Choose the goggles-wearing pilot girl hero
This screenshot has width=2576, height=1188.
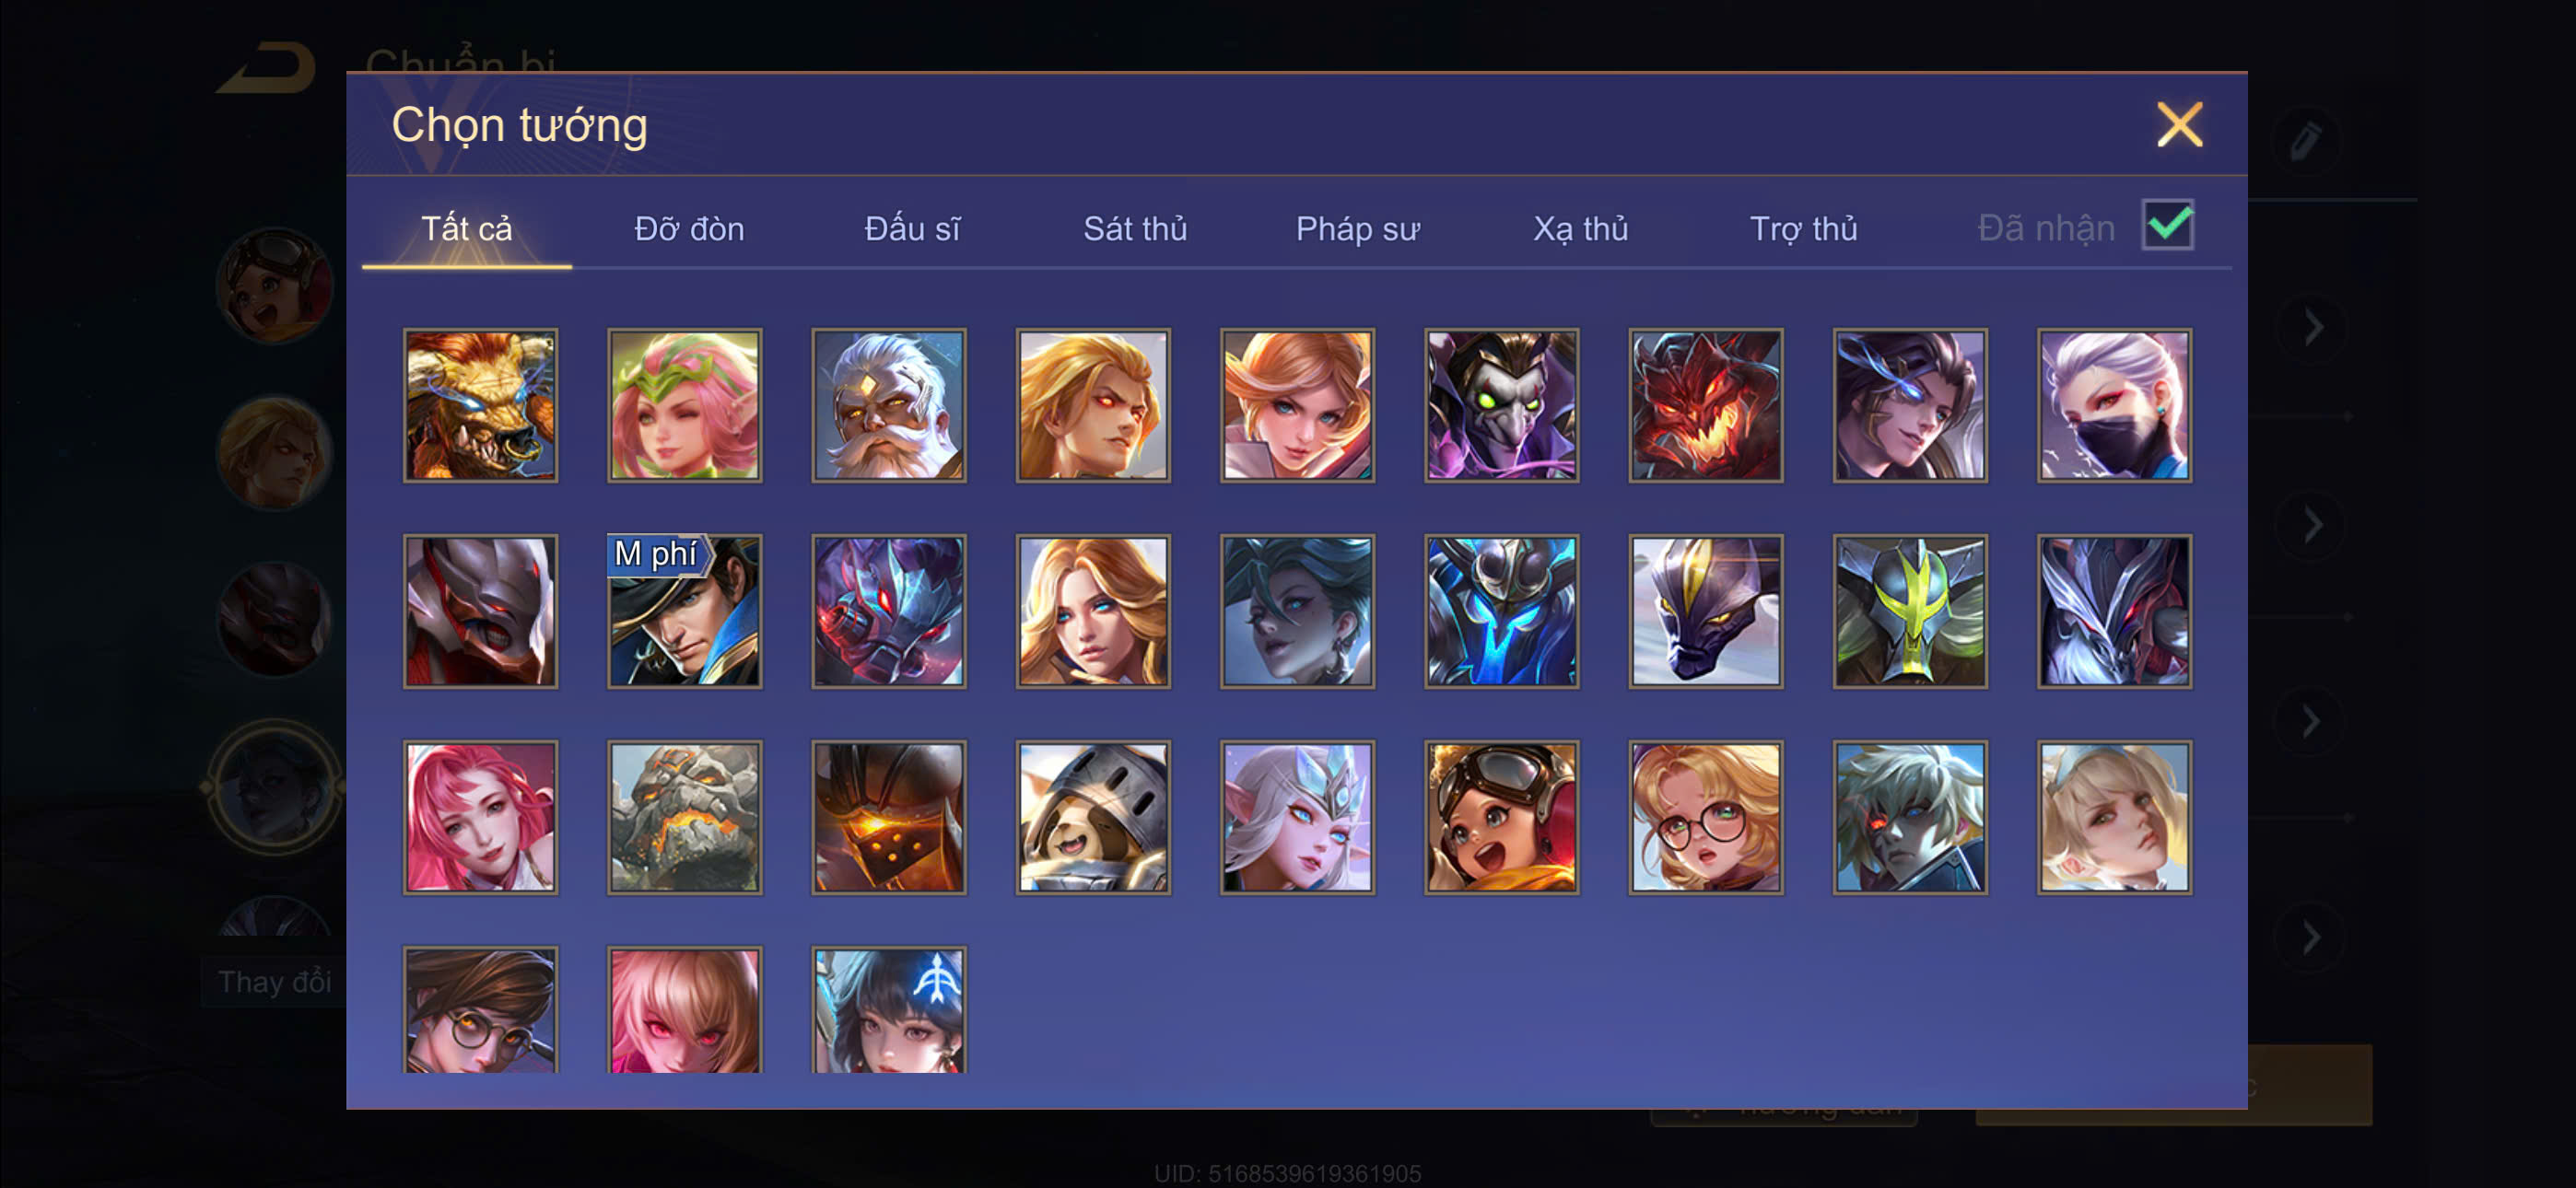(1501, 817)
